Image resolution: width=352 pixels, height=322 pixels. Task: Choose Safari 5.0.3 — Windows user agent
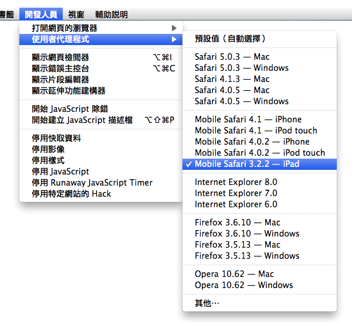[242, 68]
